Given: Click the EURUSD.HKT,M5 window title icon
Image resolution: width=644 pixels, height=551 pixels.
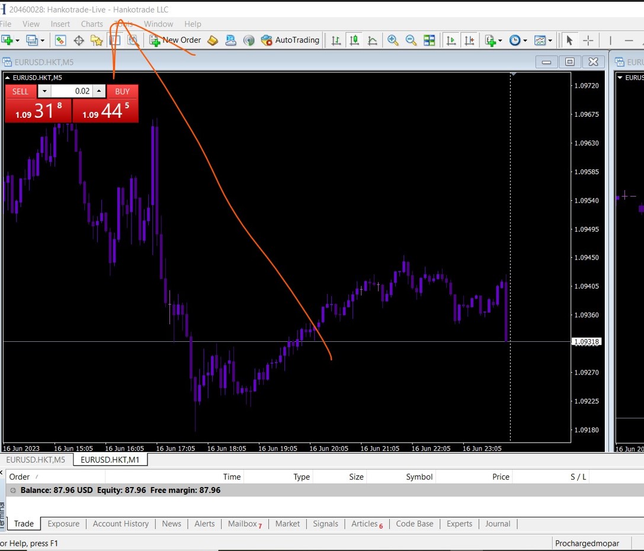Looking at the screenshot, I should pyautogui.click(x=7, y=62).
